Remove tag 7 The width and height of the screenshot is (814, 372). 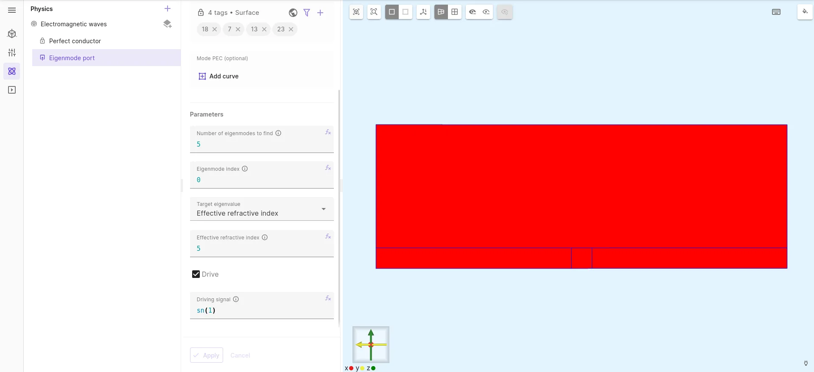pos(238,29)
